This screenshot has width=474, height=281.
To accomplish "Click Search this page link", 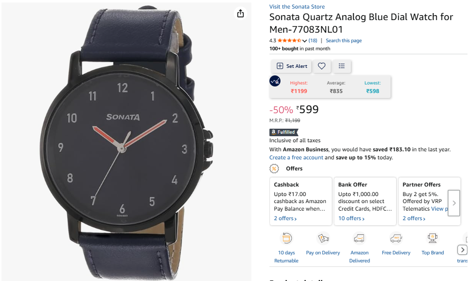I will point(344,41).
